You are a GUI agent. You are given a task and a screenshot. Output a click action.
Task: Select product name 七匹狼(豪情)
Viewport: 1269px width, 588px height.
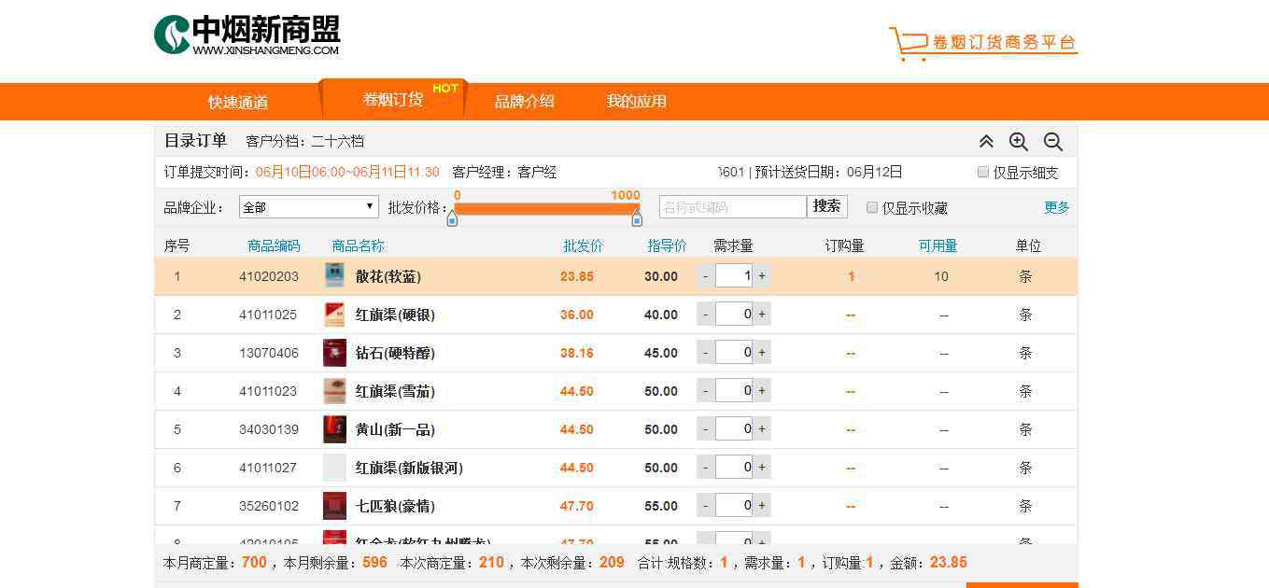(395, 506)
